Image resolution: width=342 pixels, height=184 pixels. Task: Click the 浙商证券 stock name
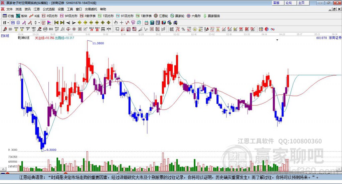point(335,38)
